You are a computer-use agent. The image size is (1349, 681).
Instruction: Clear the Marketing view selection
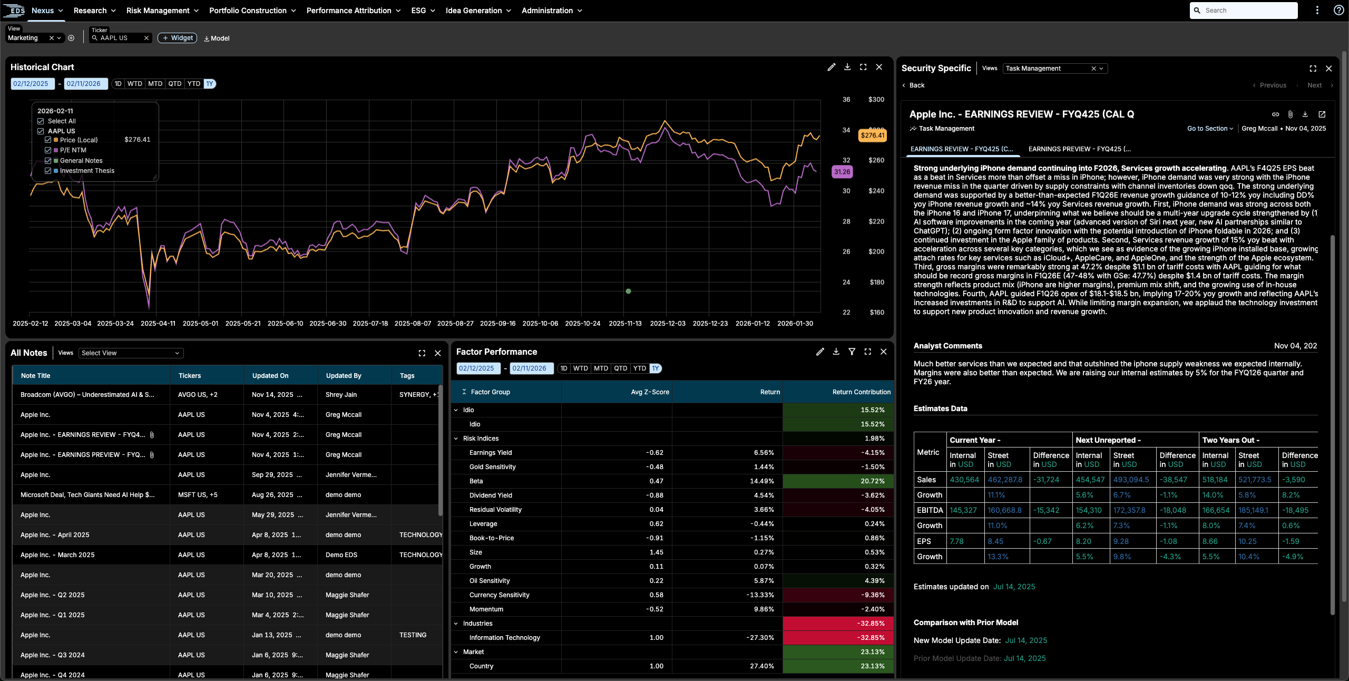click(x=51, y=38)
